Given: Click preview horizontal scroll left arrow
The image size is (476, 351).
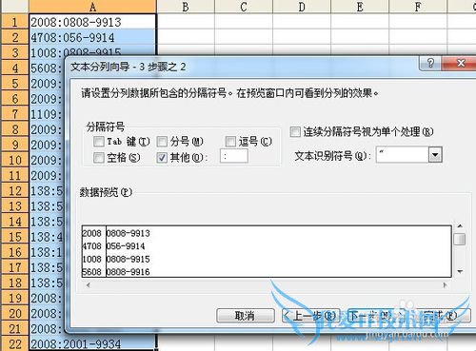Looking at the screenshot, I should coord(88,285).
